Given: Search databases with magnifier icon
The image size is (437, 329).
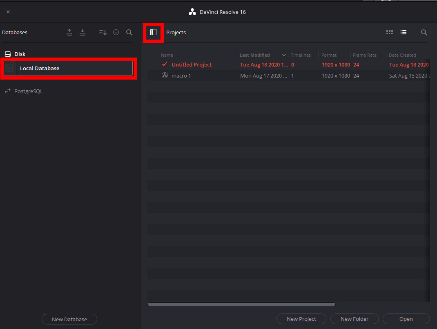Looking at the screenshot, I should 129,32.
